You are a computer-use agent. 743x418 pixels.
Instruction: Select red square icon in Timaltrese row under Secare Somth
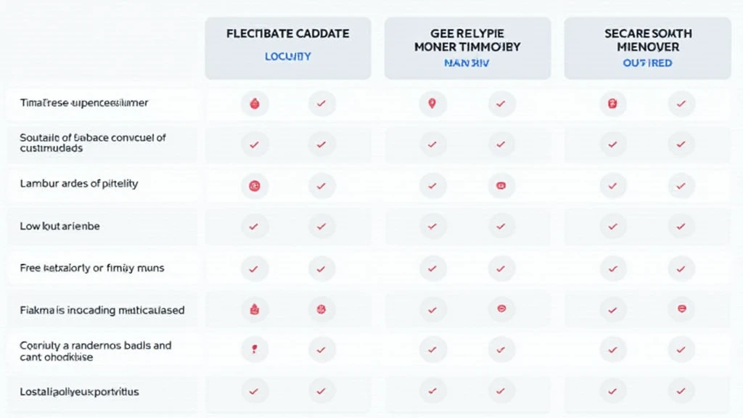coord(612,104)
